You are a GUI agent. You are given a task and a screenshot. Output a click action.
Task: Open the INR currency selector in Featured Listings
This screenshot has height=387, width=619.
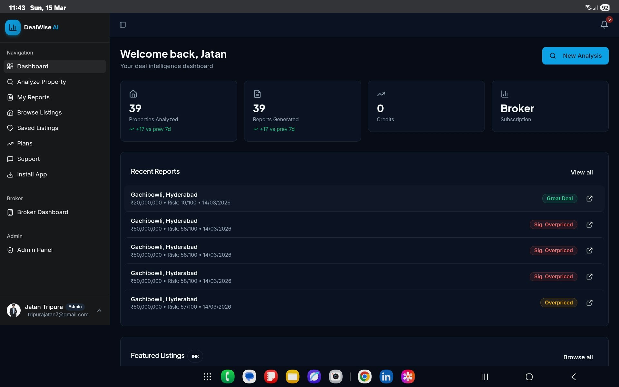click(195, 356)
